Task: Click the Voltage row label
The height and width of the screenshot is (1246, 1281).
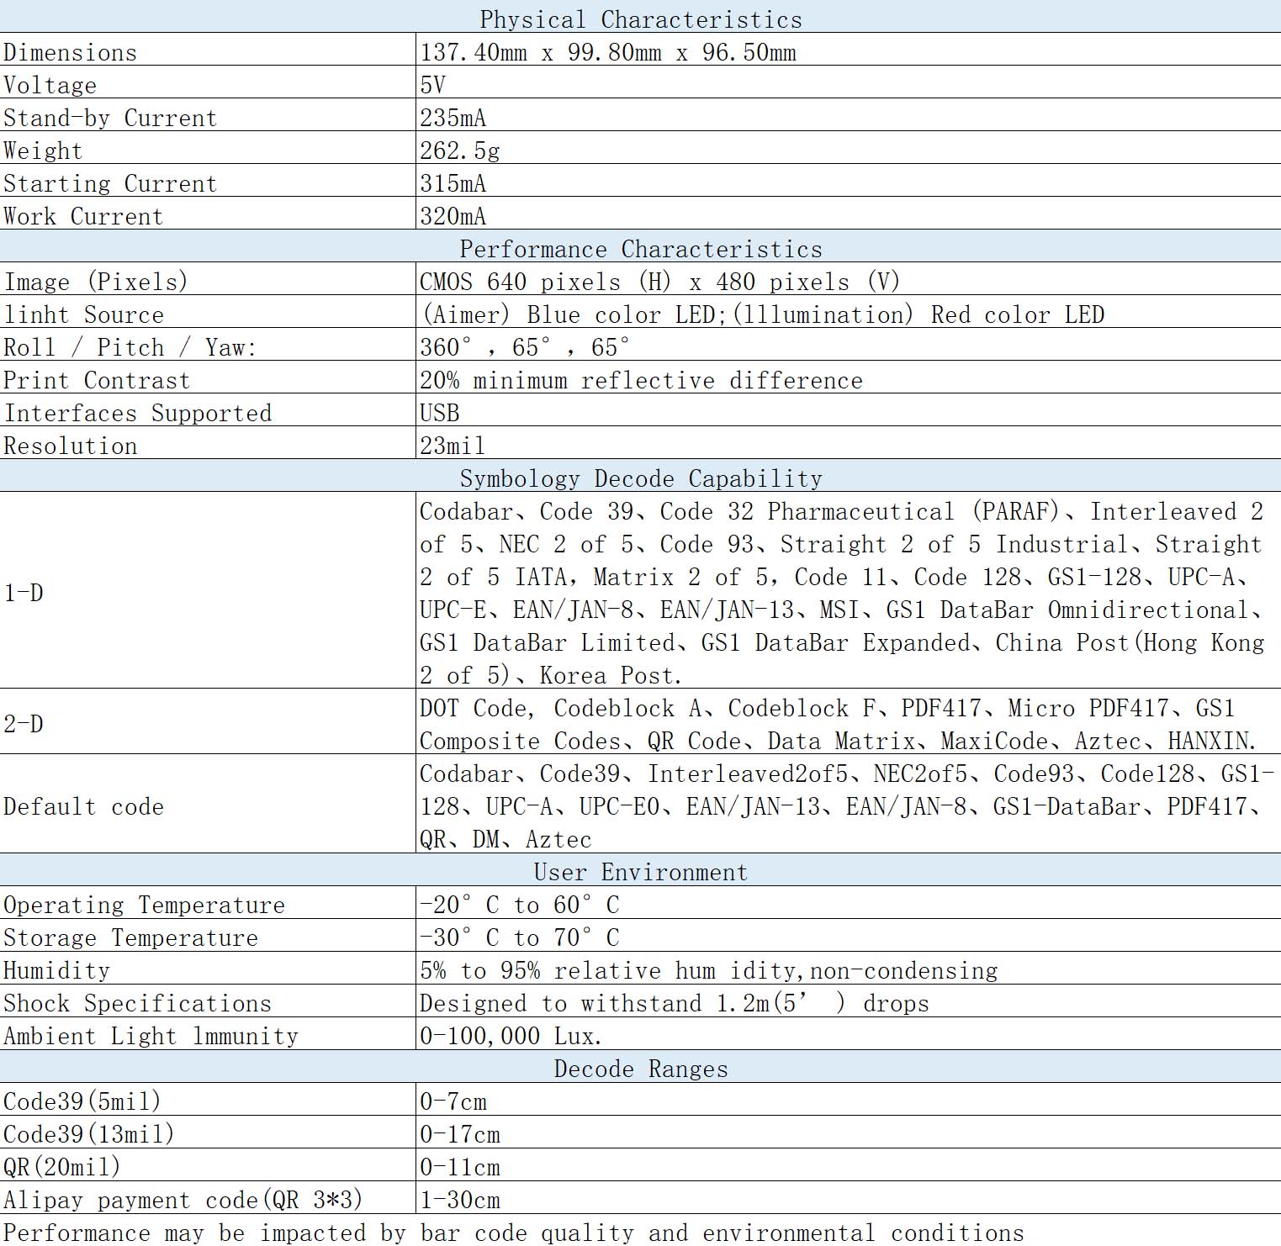Action: click(50, 85)
